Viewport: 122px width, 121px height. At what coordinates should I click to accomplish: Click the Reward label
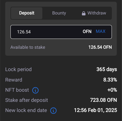click(x=14, y=80)
